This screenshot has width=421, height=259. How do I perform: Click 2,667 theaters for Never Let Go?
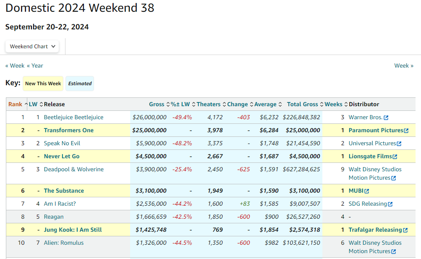(215, 156)
